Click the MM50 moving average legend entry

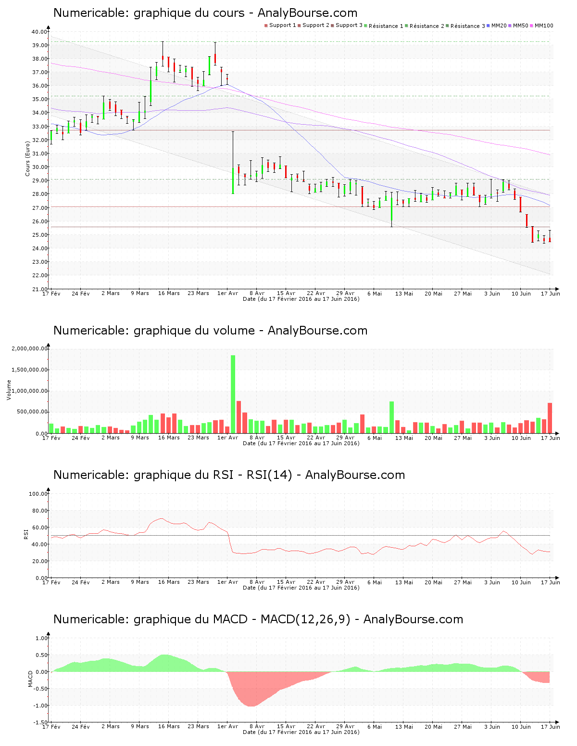[x=518, y=26]
